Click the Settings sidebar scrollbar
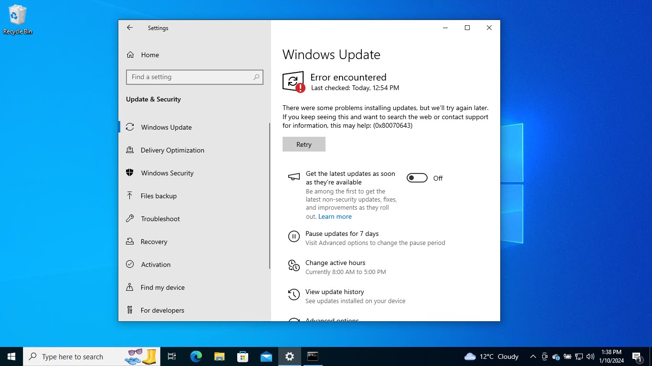Image resolution: width=652 pixels, height=366 pixels. coord(270,195)
